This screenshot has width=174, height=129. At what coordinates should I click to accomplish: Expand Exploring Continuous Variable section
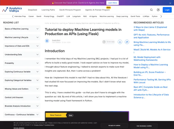point(22,72)
